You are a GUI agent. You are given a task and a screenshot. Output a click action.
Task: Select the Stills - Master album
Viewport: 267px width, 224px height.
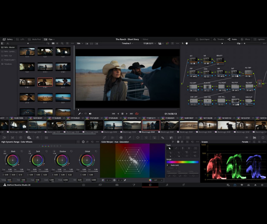(8, 47)
